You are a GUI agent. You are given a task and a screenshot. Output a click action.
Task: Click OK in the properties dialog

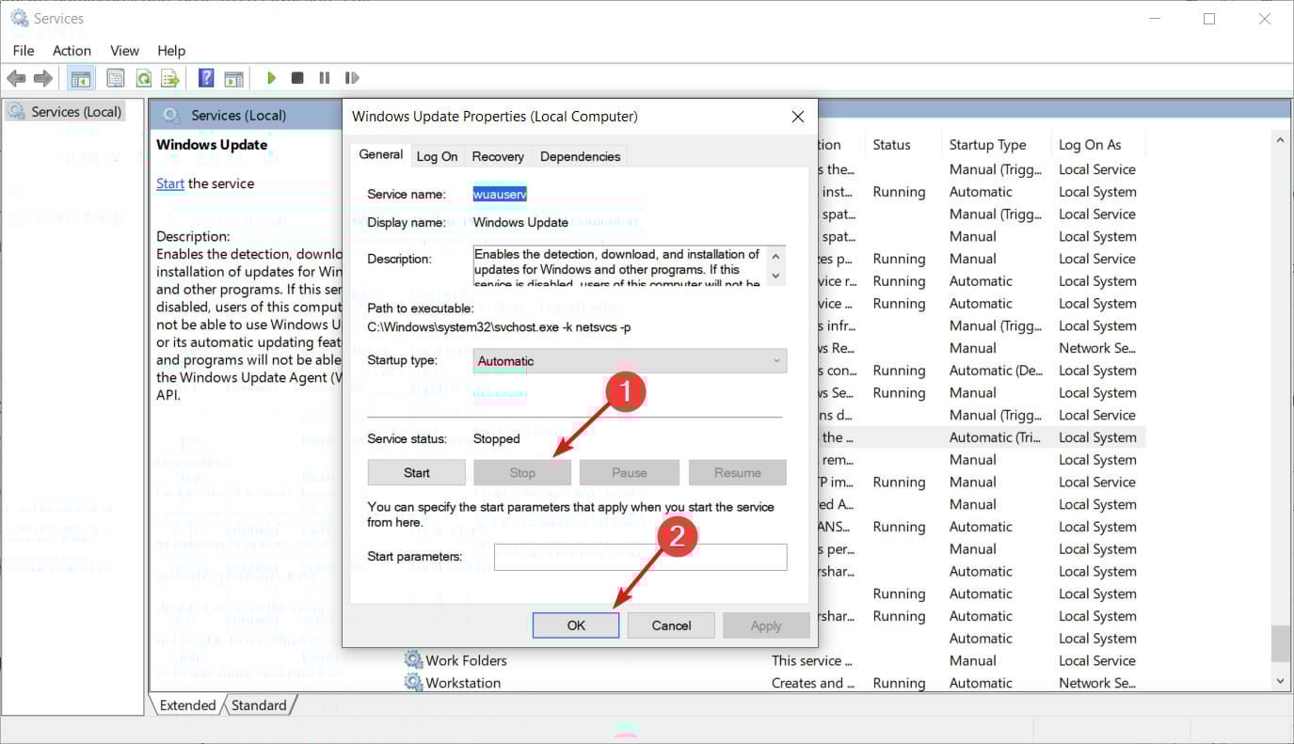[576, 625]
